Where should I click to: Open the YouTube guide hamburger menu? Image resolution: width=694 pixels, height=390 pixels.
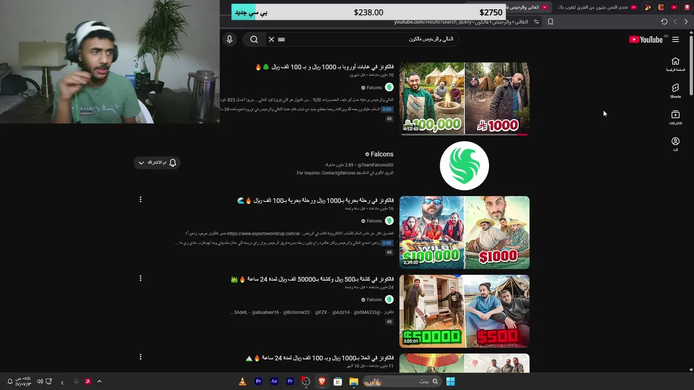[675, 40]
